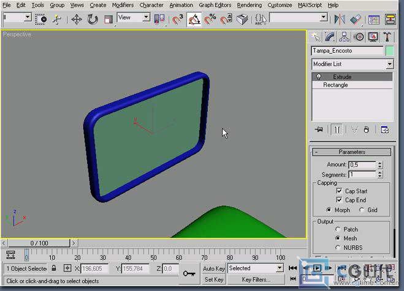Switch to the Motion panel tab

click(359, 37)
